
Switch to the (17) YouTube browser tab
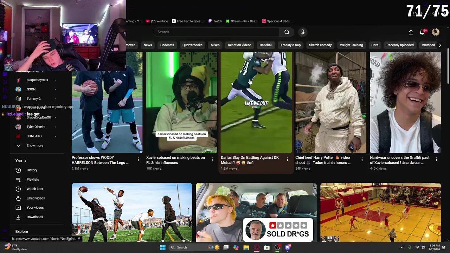(157, 21)
